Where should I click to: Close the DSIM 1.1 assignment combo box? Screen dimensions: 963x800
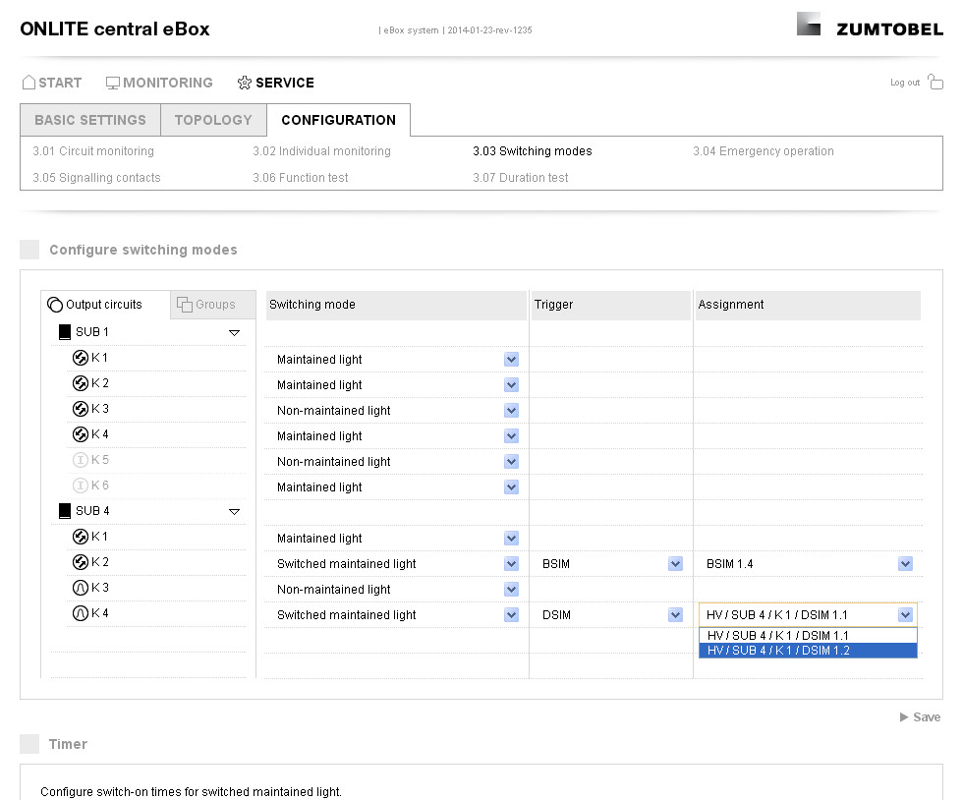tap(905, 614)
